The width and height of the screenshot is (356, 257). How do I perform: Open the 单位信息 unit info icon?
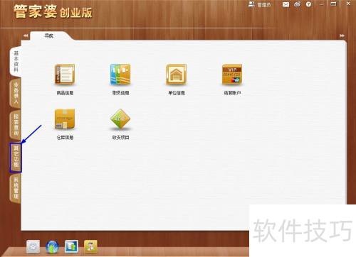(177, 75)
